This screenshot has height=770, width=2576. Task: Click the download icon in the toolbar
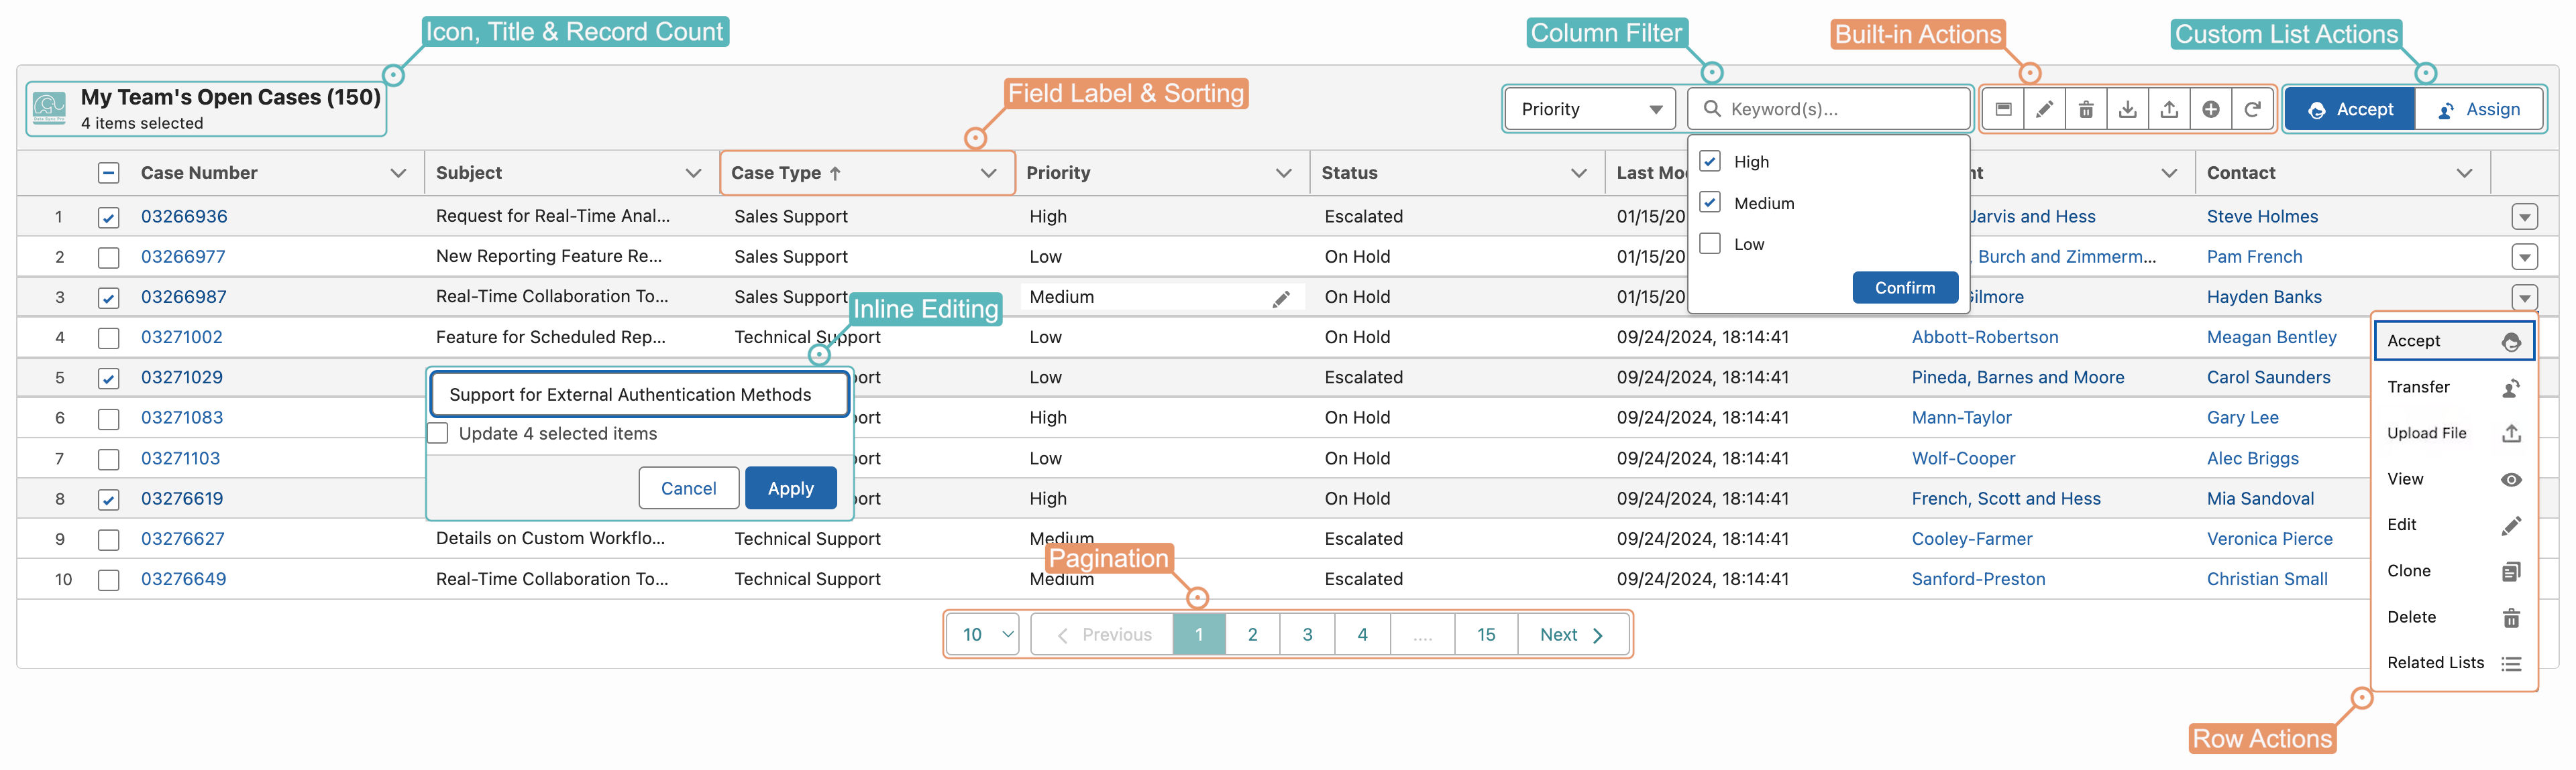(2128, 110)
